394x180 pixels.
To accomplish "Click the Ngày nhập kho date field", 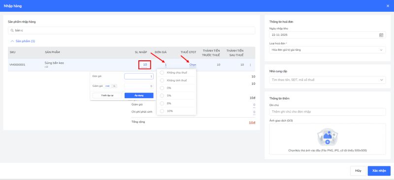I will pos(328,35).
